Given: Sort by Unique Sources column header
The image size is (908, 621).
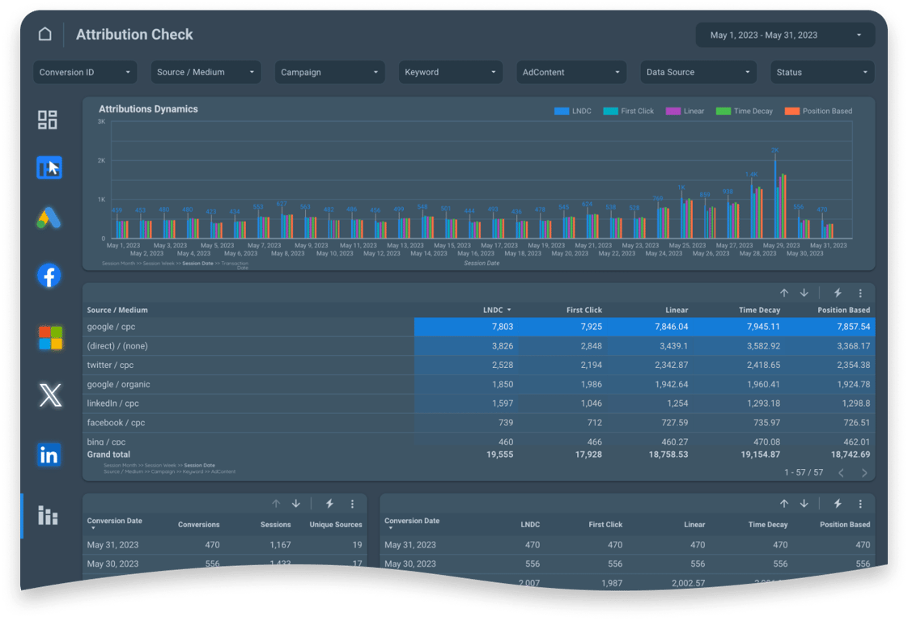Looking at the screenshot, I should [335, 525].
